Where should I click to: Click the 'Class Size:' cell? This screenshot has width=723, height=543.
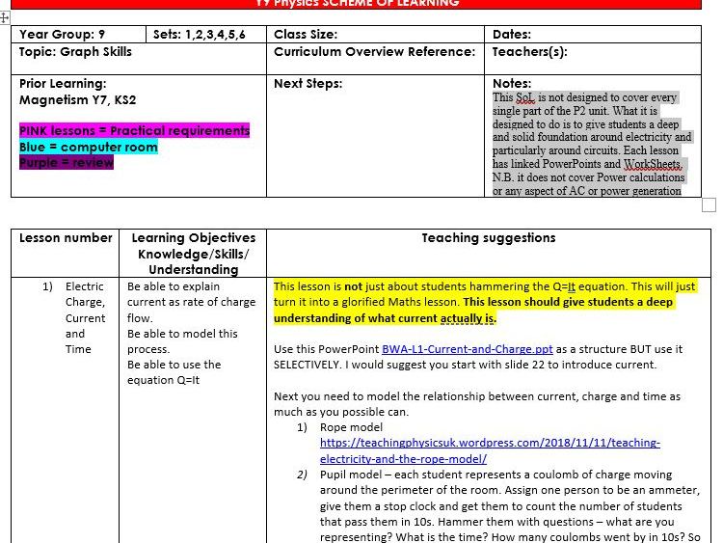point(375,34)
